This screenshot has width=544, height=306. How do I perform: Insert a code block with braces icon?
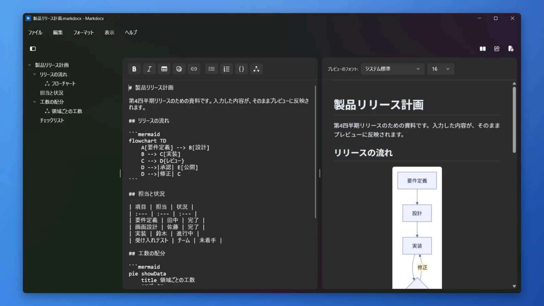(241, 69)
